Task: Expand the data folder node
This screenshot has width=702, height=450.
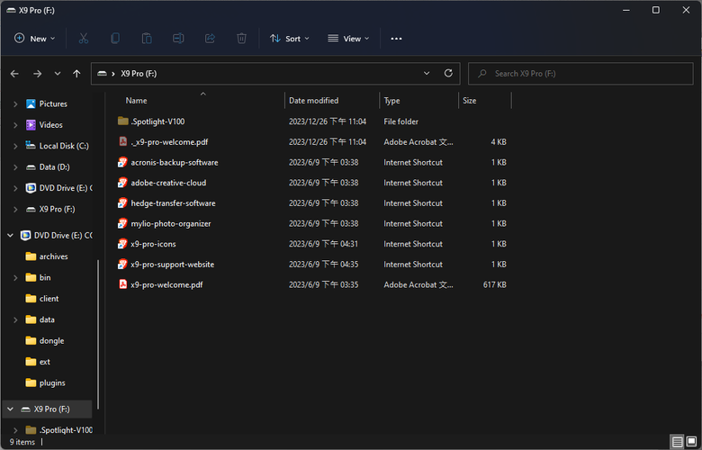Action: [x=15, y=319]
